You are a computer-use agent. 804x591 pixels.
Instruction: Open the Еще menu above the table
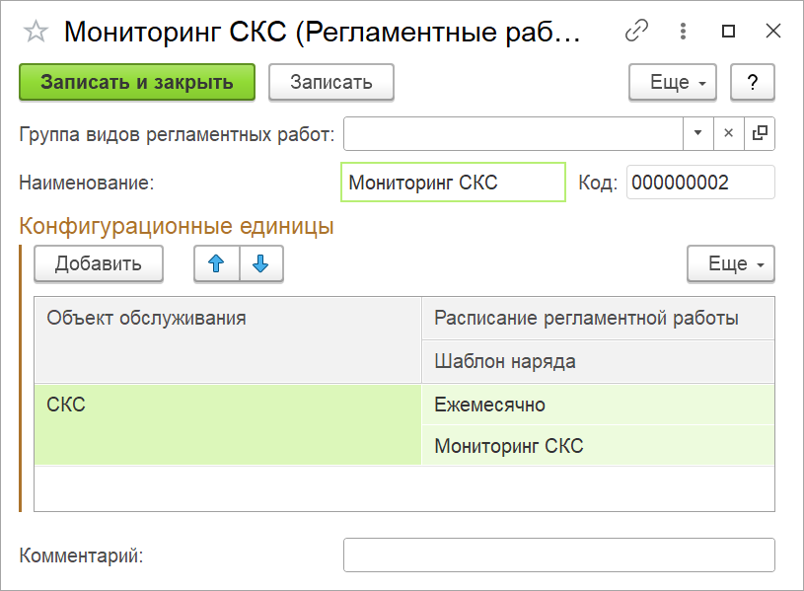tap(730, 263)
